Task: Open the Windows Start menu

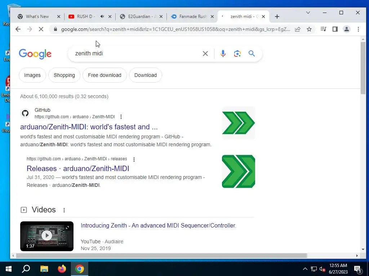Action: tap(9, 269)
